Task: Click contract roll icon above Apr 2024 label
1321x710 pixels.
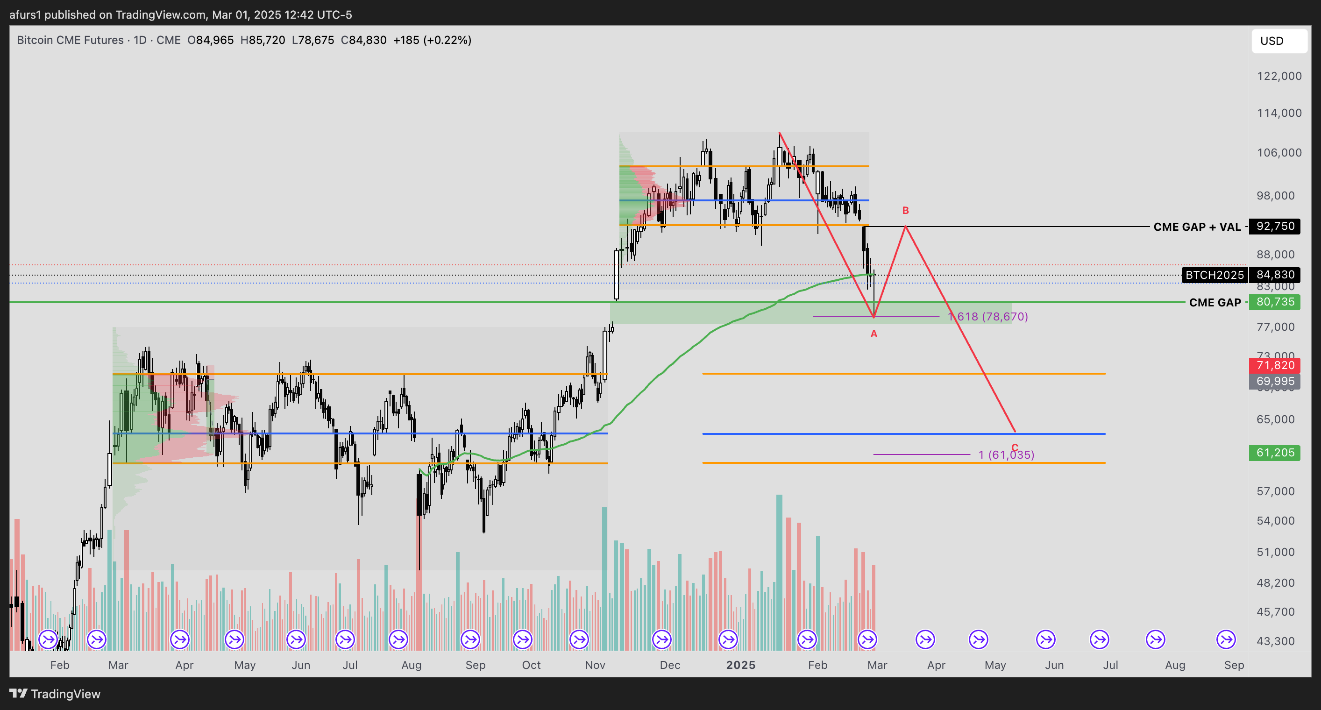Action: click(x=180, y=639)
